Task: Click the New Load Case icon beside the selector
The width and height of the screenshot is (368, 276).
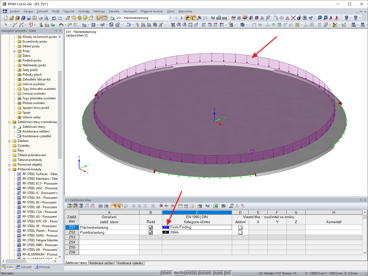Action: 112,18
